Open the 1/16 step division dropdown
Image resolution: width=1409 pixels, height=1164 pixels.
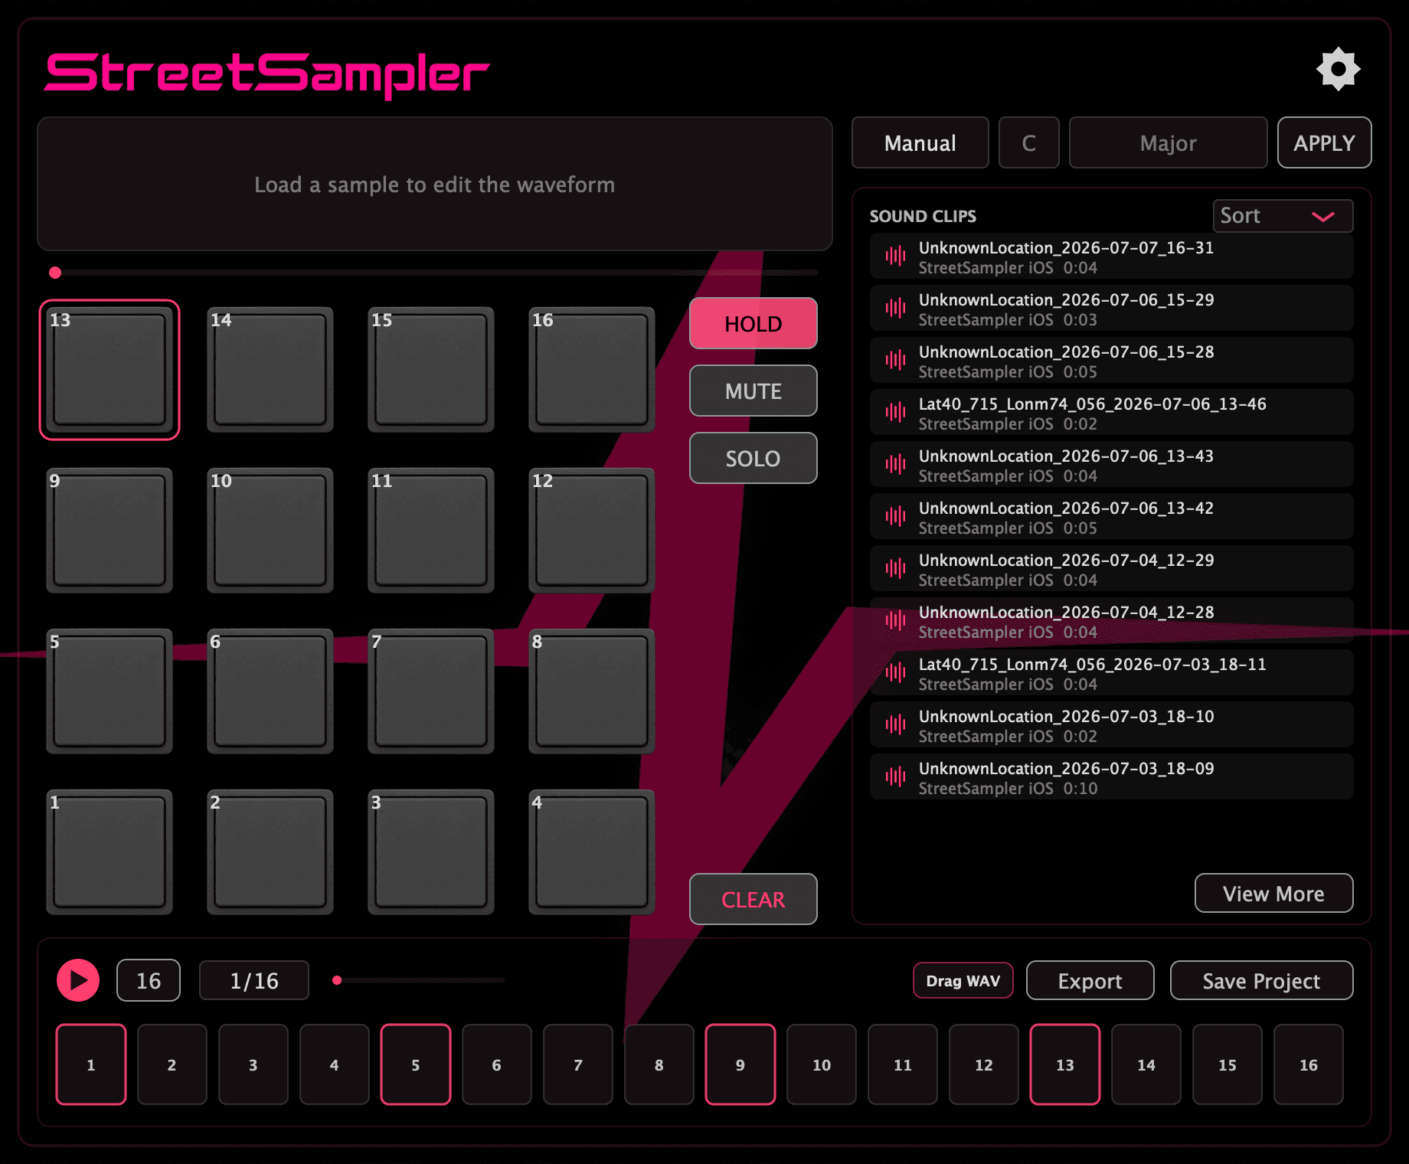(254, 980)
